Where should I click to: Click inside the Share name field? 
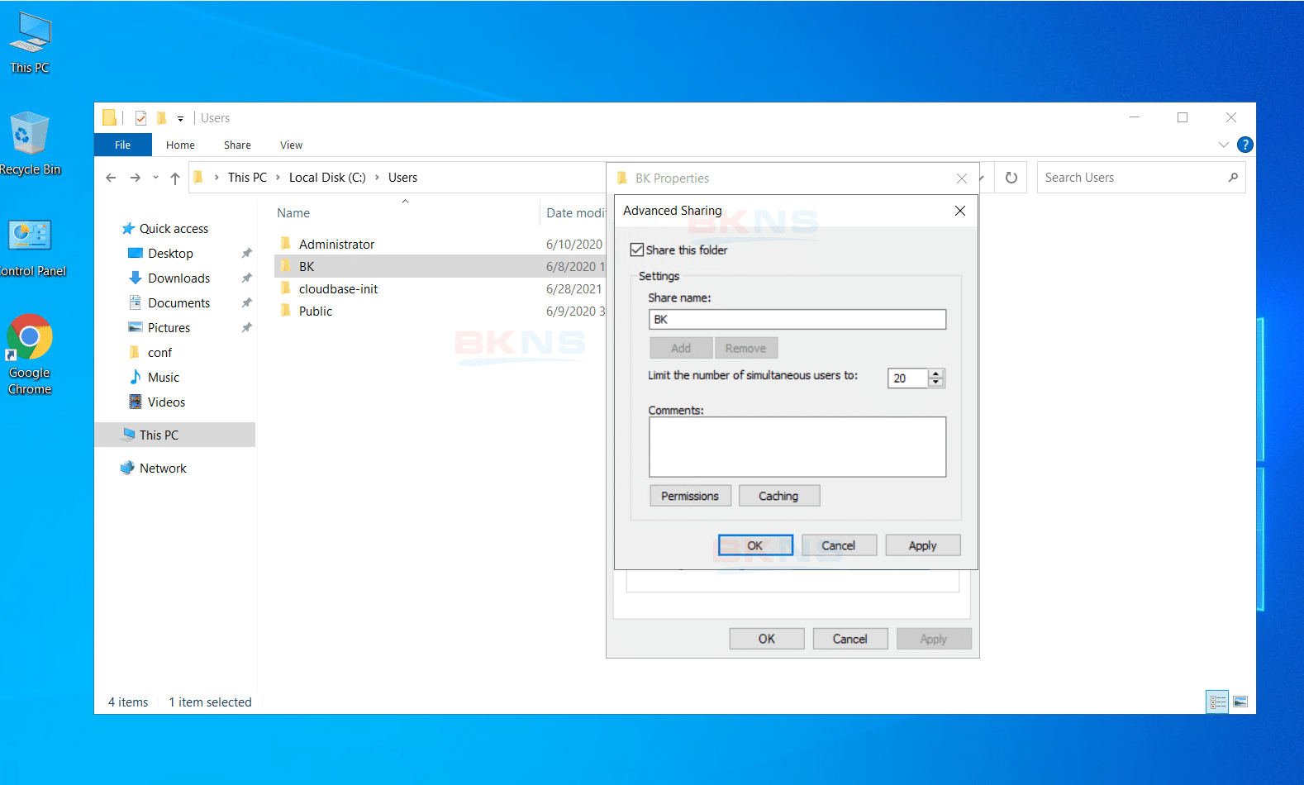(797, 320)
